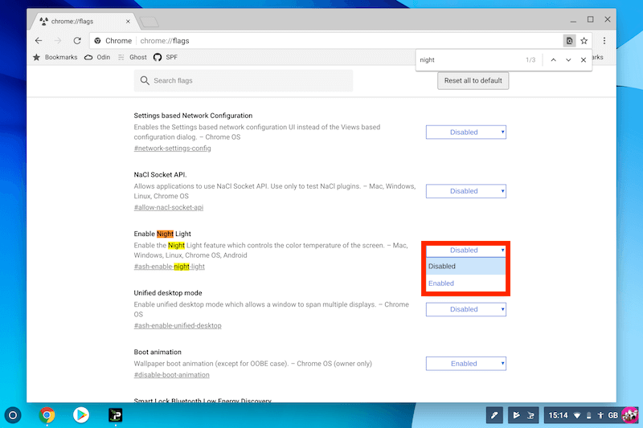
Task: Click the Chrome site info icon
Action: pos(97,40)
